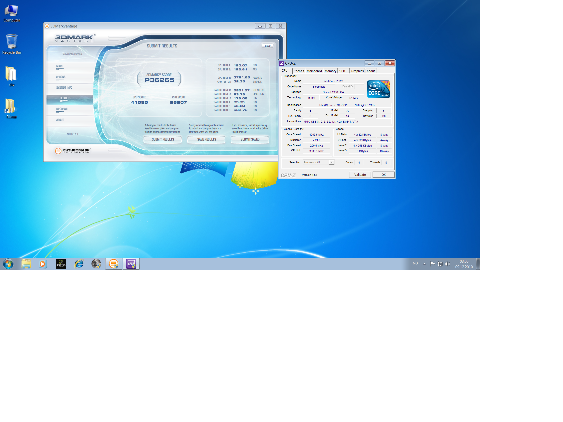563x422 pixels.
Task: Click the 3DMarkVantage title bar icon
Action: (x=47, y=26)
